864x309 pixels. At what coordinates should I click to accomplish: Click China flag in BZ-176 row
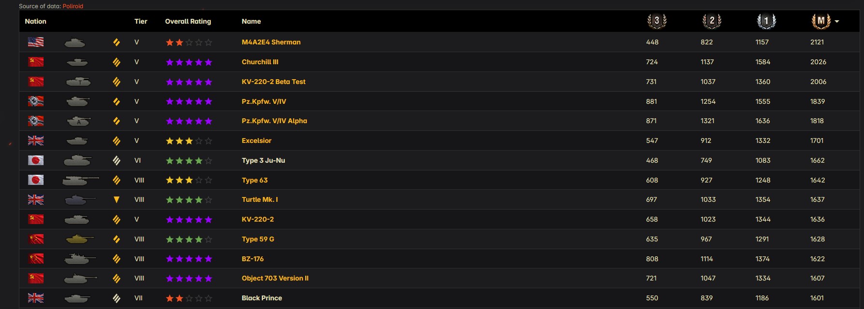pos(36,259)
